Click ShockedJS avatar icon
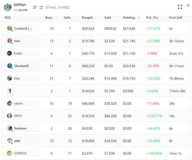 pos(9,66)
